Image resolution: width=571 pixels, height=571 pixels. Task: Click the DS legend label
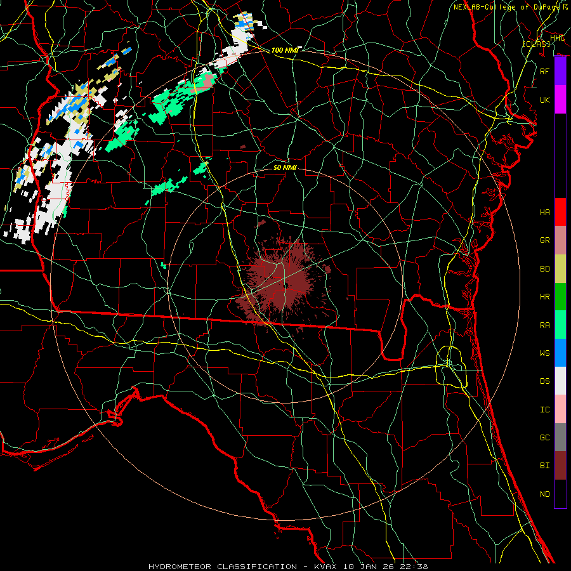pyautogui.click(x=545, y=381)
